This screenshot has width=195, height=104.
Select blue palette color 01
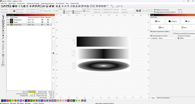(5, 101)
